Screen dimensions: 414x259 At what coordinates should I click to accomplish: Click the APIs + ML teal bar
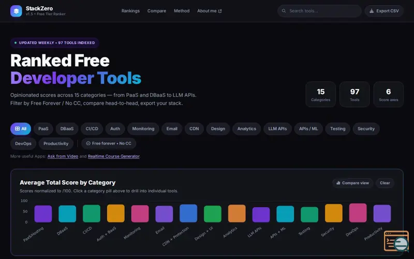tap(285, 214)
